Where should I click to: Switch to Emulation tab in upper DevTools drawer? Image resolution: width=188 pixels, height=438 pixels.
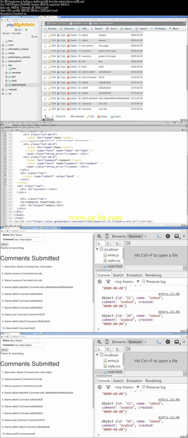(x=134, y=275)
